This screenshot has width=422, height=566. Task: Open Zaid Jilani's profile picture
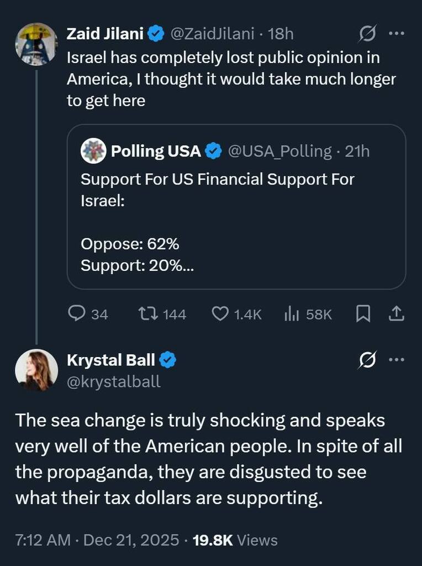point(36,44)
